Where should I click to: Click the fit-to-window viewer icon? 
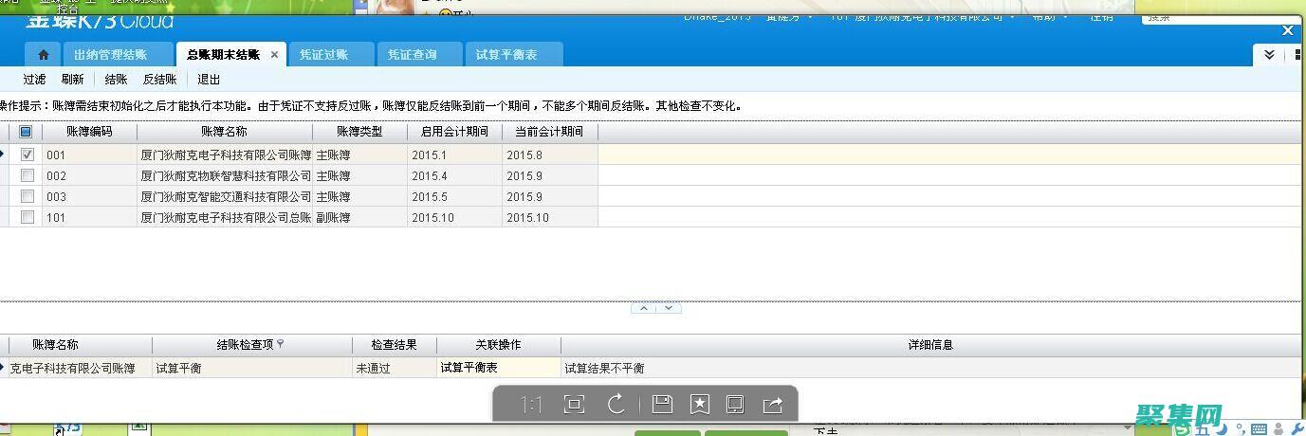pos(574,405)
